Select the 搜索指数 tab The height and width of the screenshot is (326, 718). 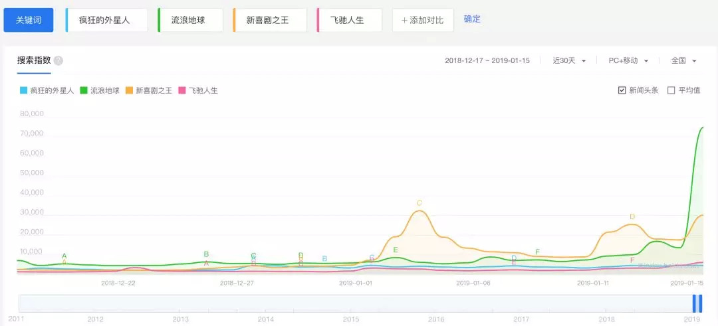coord(34,60)
